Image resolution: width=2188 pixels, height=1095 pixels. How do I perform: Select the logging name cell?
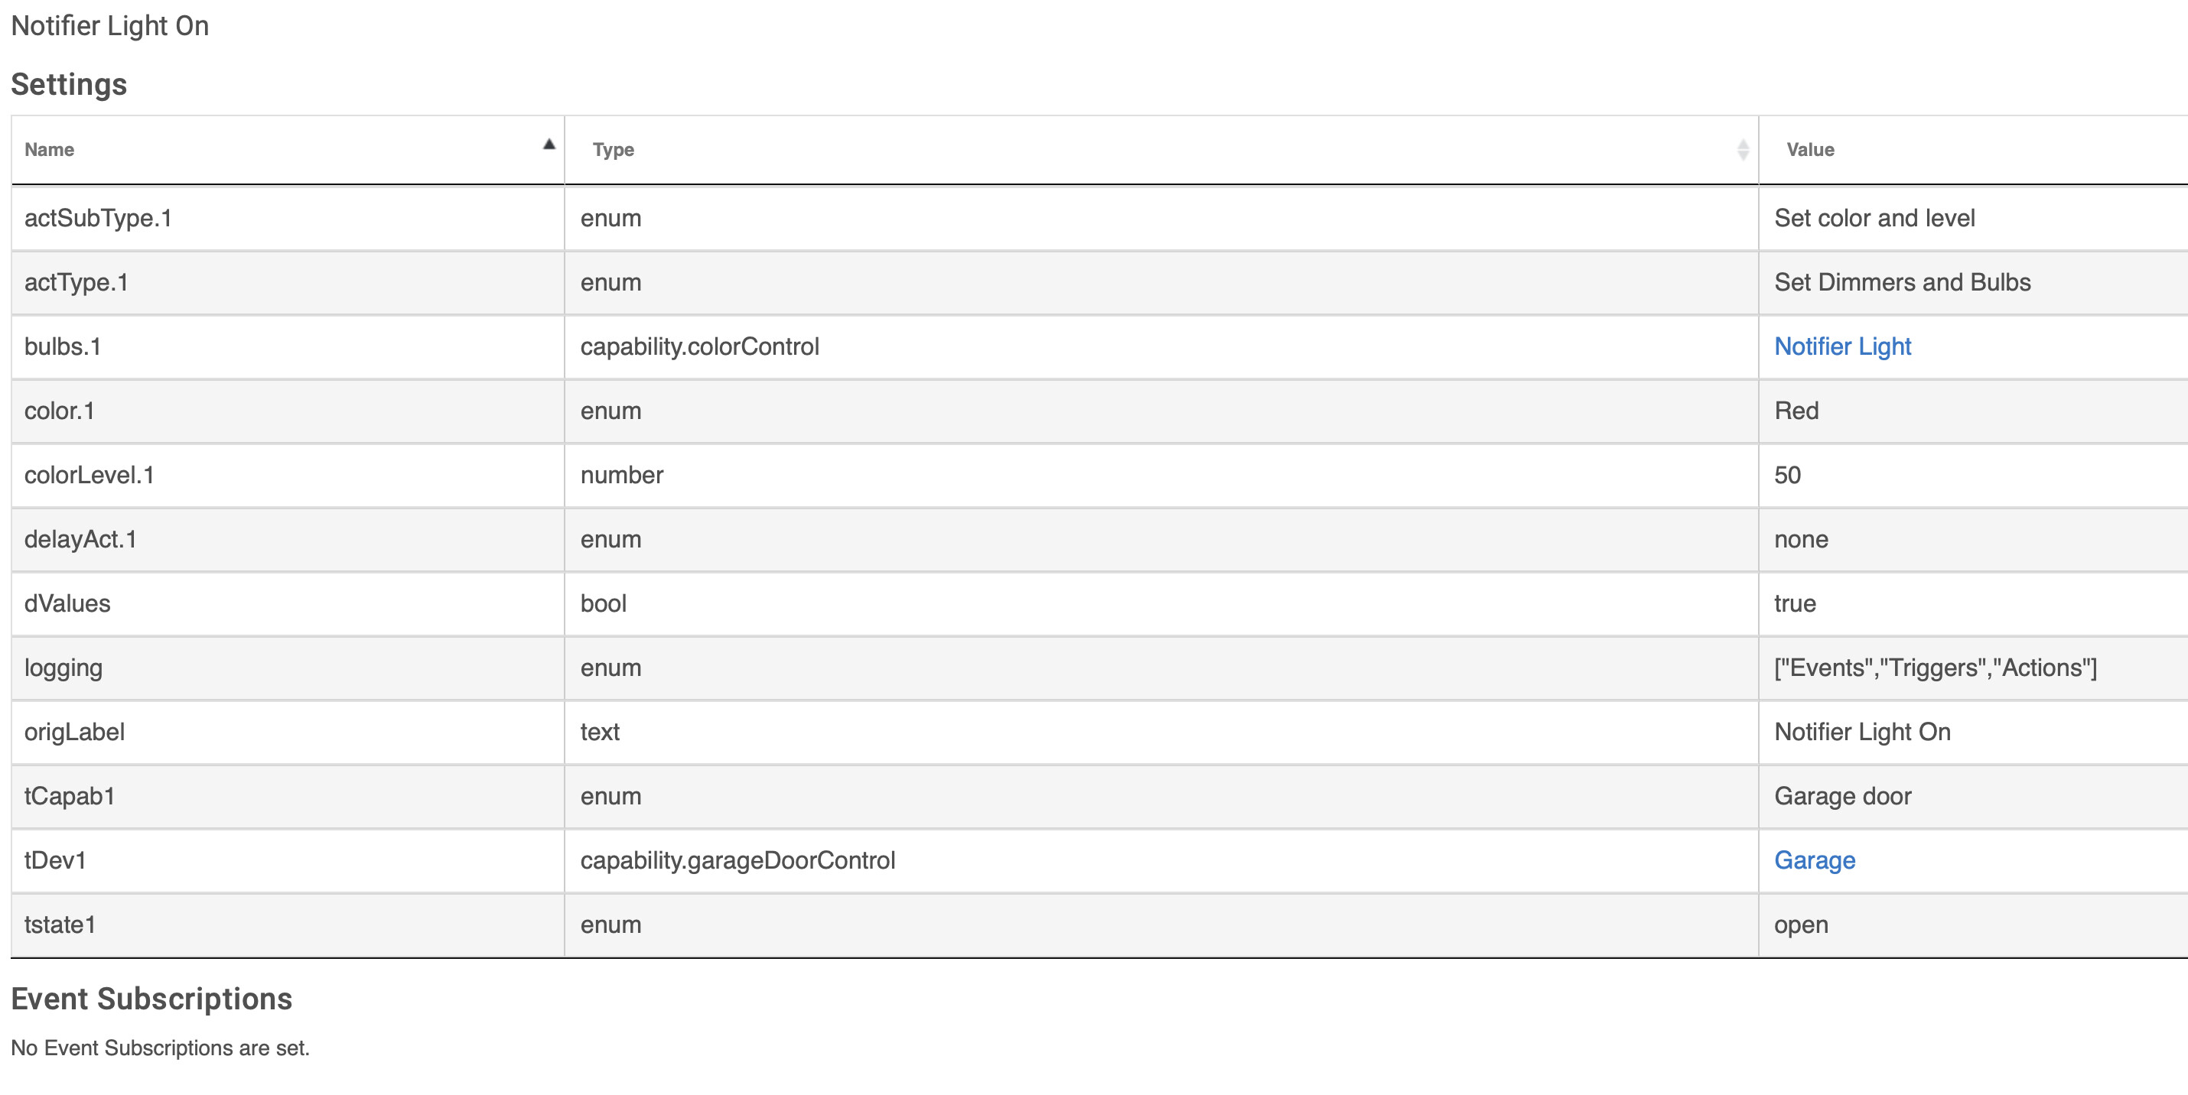287,668
